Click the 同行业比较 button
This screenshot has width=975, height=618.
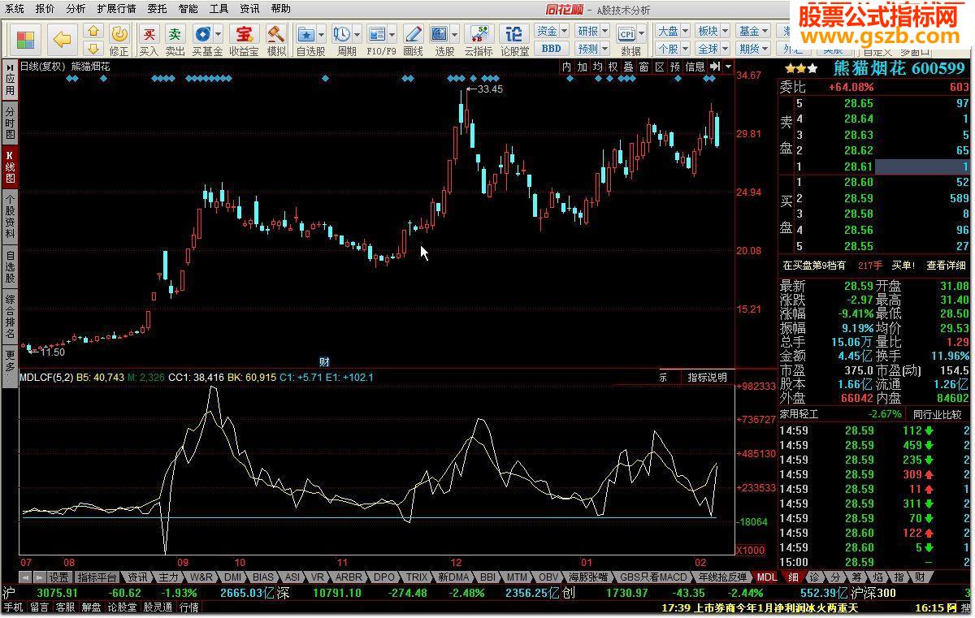936,414
